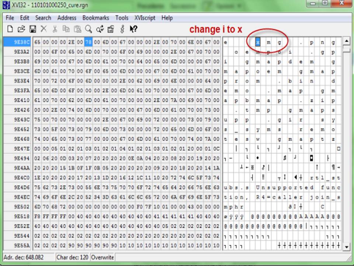The image size is (354, 266).
Task: Open the Tools menu
Action: (122, 18)
